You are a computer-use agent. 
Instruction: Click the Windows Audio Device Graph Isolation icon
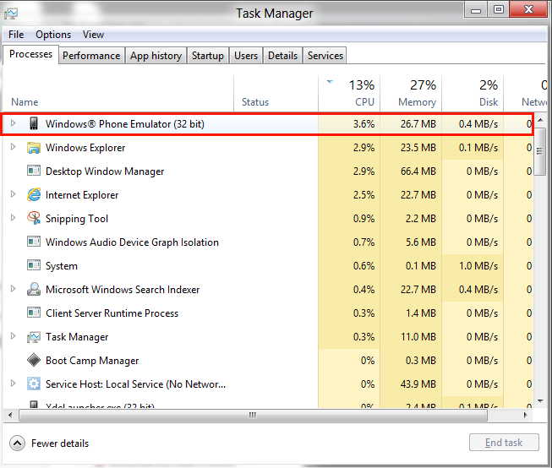(34, 242)
